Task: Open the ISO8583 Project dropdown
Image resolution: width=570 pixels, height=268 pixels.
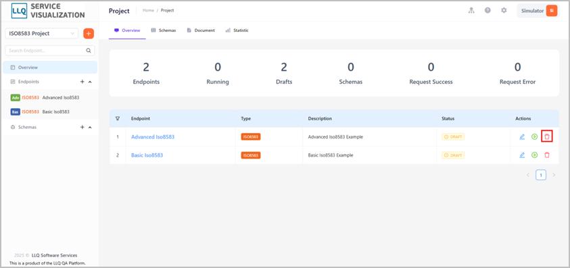Action: pos(41,33)
